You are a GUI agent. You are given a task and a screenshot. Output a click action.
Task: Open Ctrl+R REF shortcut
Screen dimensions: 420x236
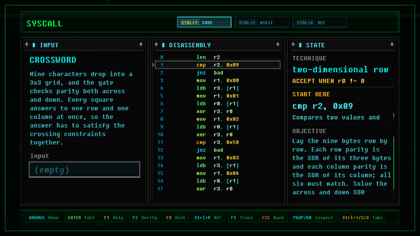(x=208, y=218)
